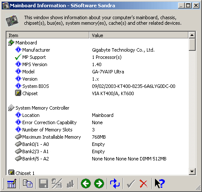Screen dimensions: 202x192
Task: Click the red X cancel icon
Action: [143, 183]
